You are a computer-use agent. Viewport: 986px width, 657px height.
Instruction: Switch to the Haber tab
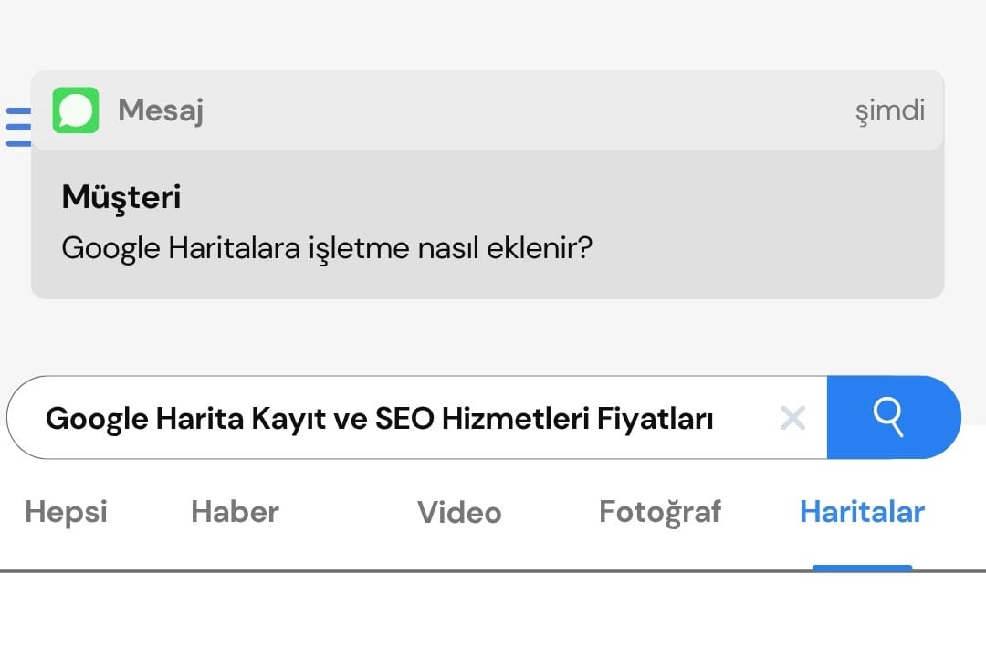236,512
